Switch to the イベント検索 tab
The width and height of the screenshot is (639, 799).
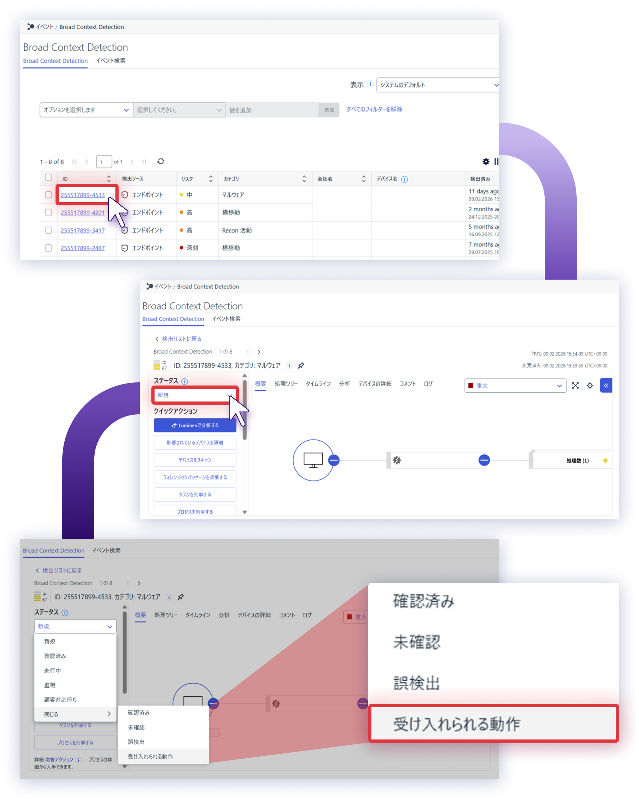tap(111, 61)
